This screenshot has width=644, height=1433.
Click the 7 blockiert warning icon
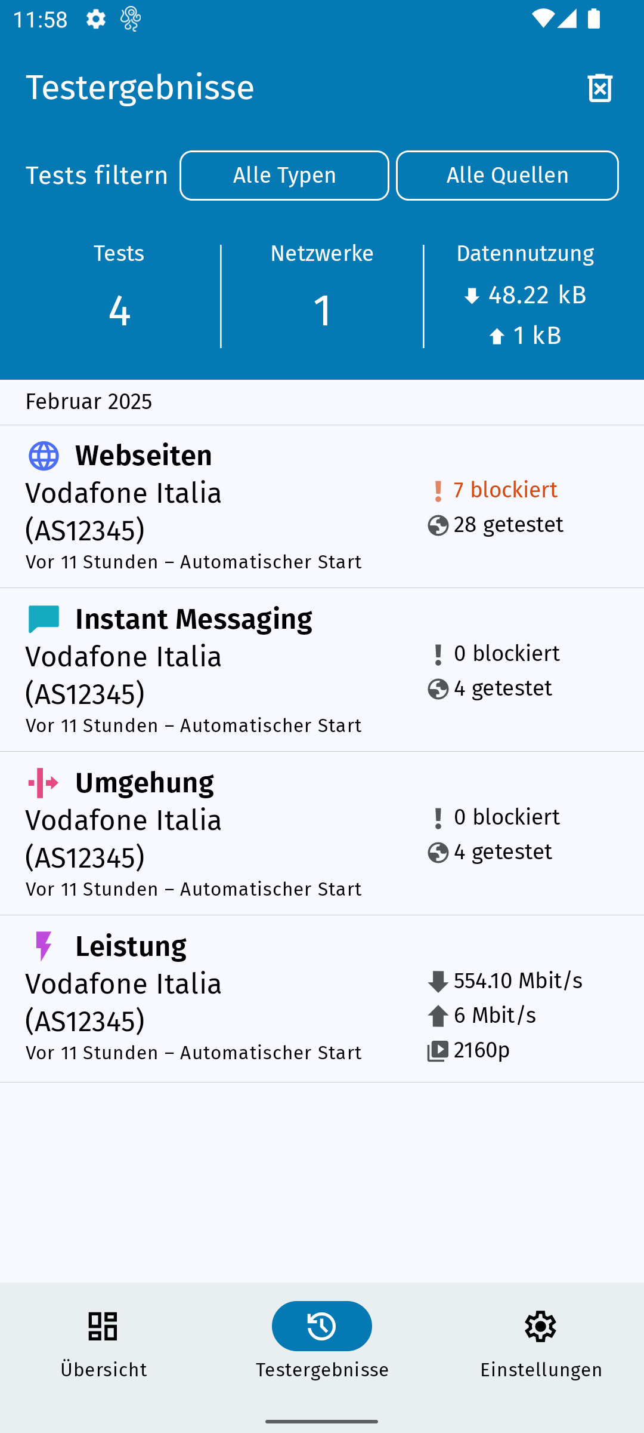pyautogui.click(x=438, y=491)
